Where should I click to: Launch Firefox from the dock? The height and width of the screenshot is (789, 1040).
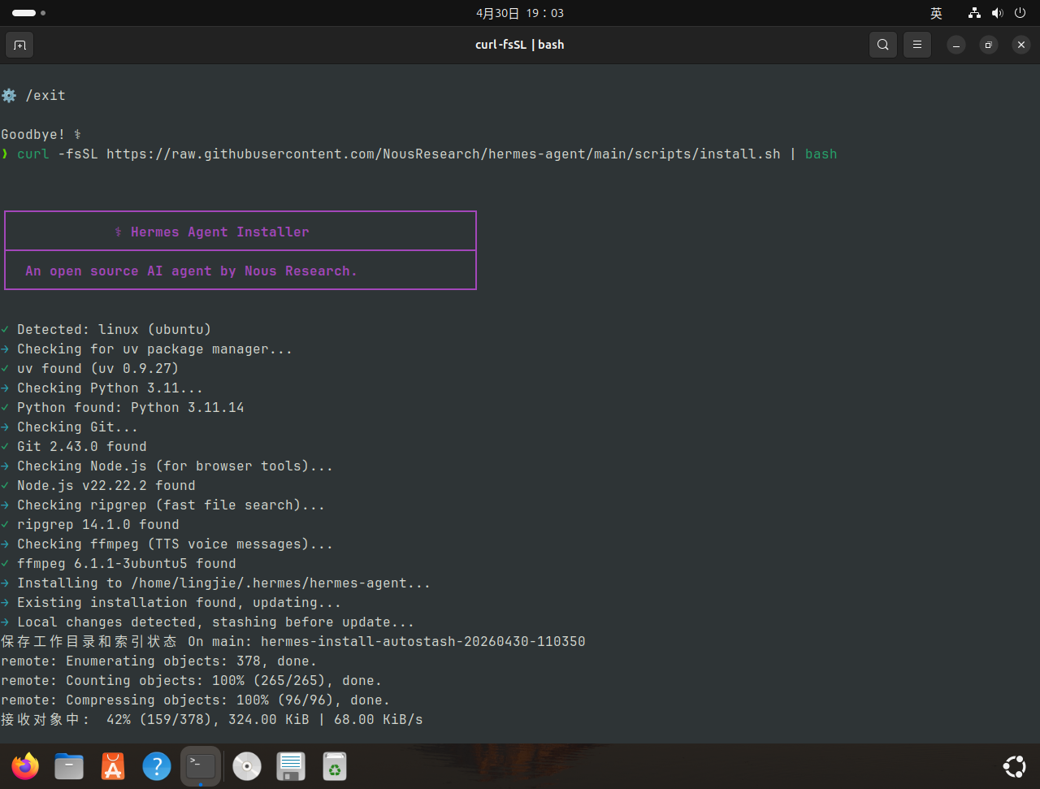point(25,765)
